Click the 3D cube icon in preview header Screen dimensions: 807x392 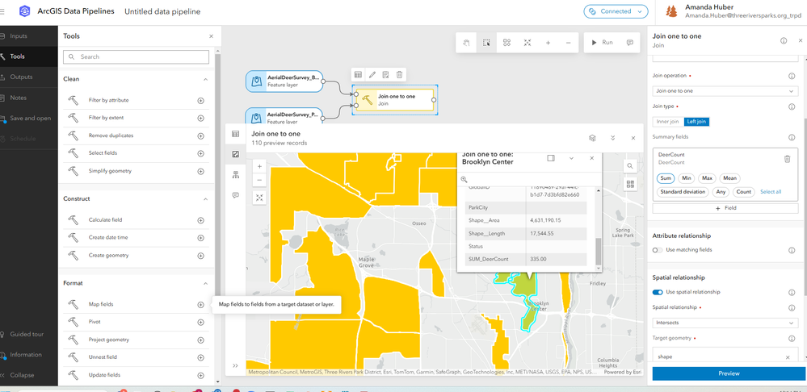592,138
